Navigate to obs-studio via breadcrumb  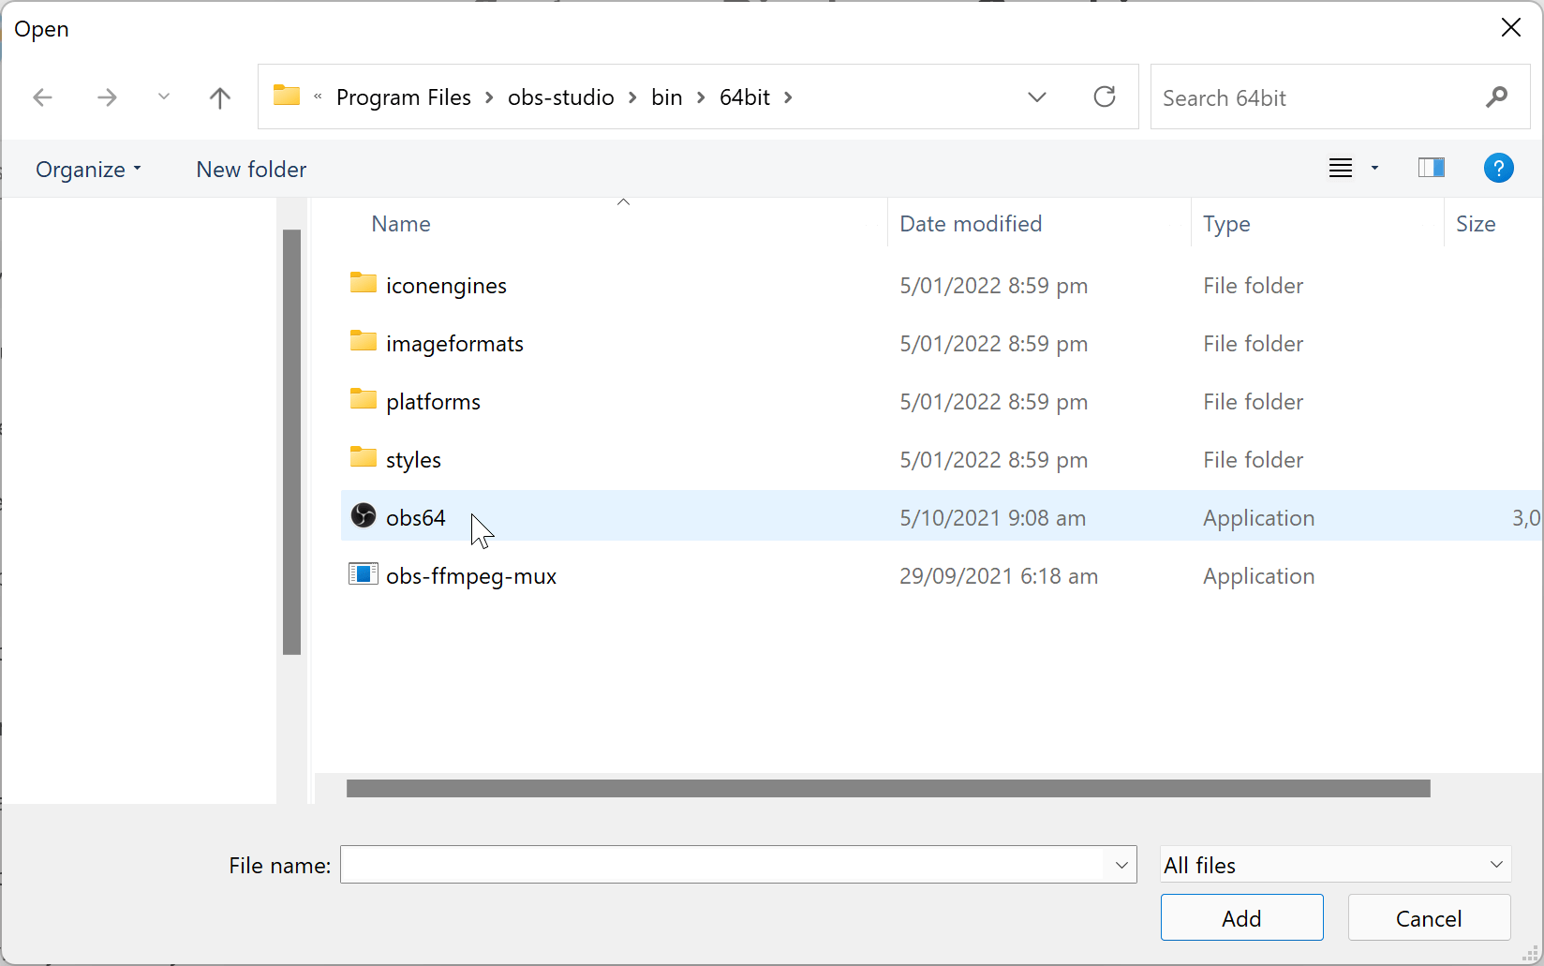pos(561,97)
